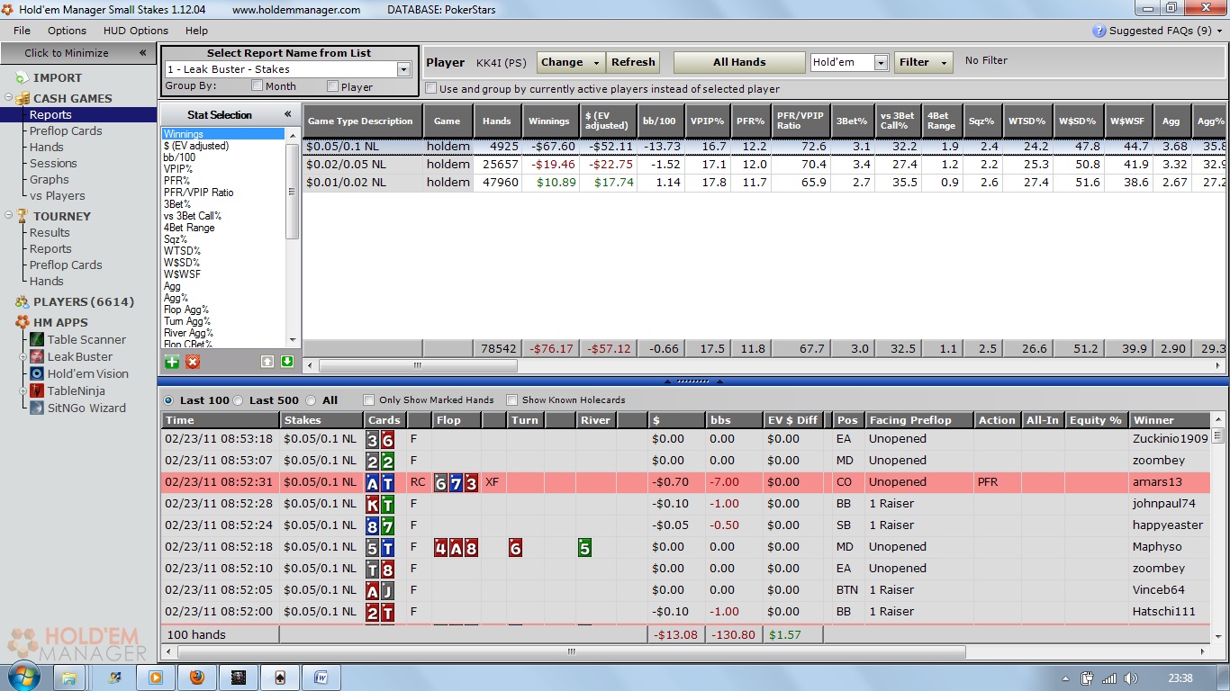Expand the LeakBuster tree node
1230x691 pixels.
(x=24, y=356)
